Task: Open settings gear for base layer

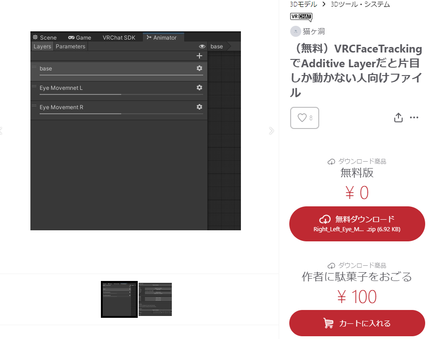Action: 199,68
